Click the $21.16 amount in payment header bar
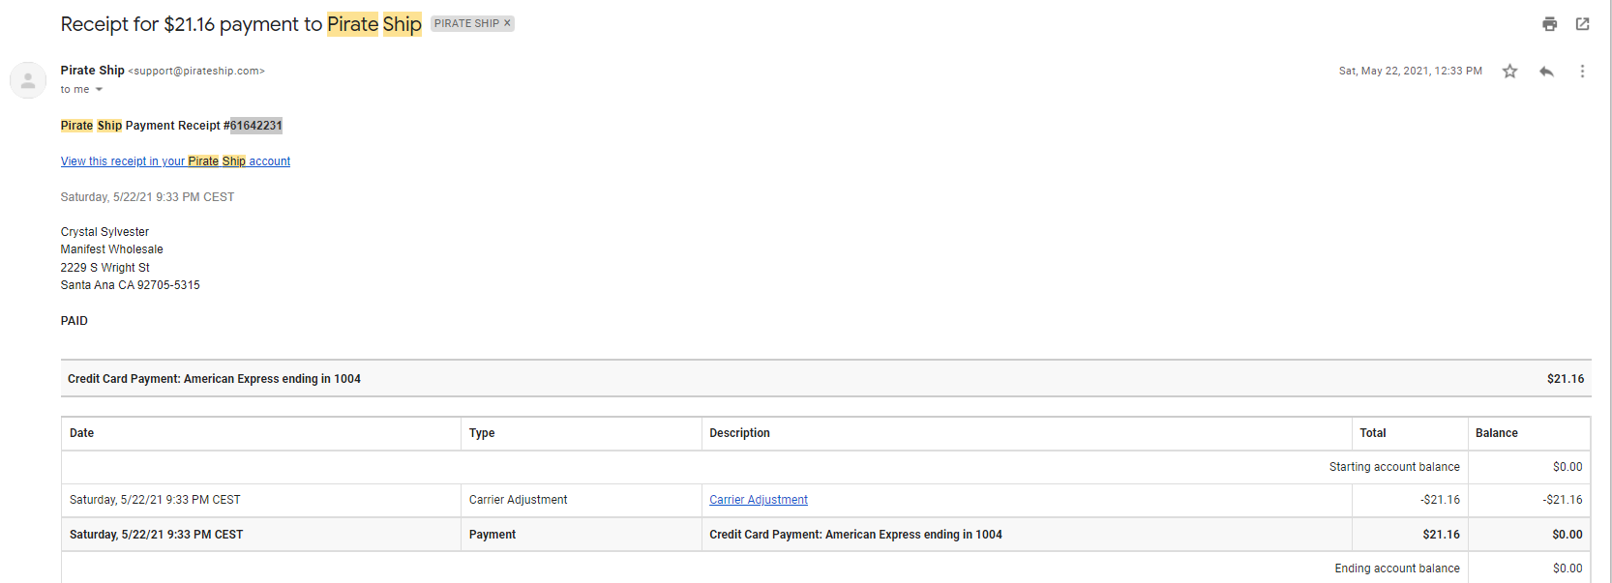Image resolution: width=1612 pixels, height=583 pixels. [x=1566, y=379]
